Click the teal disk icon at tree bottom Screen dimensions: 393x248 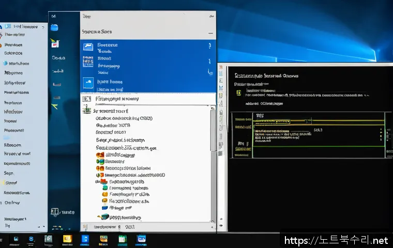point(105,217)
